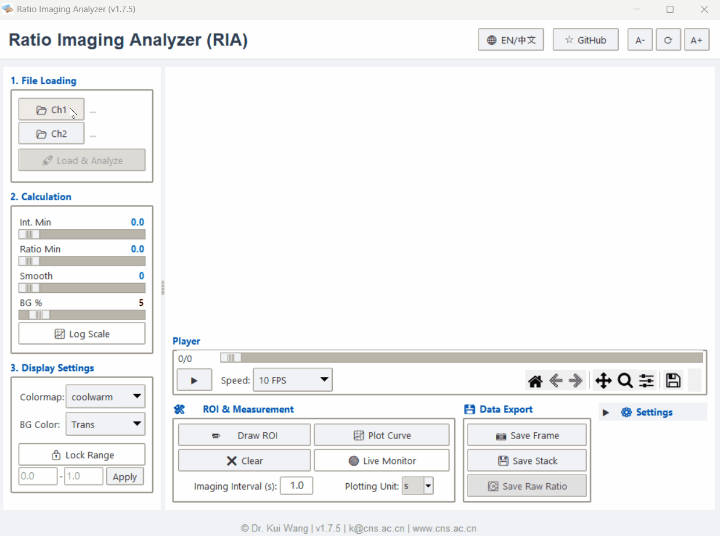Reset plot view with the Home icon
Screen dimensions: 720x536
click(534, 380)
